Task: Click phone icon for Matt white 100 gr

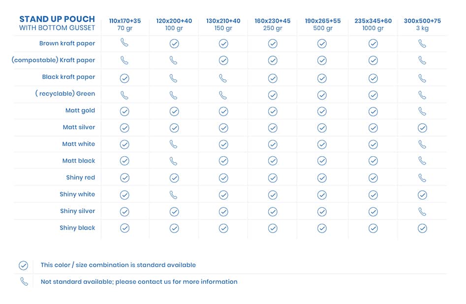Action: click(x=174, y=144)
